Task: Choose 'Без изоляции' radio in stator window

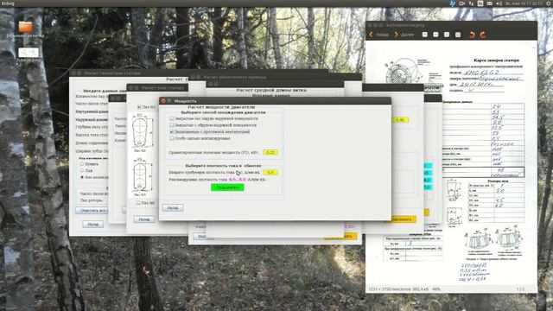Action: [82, 177]
